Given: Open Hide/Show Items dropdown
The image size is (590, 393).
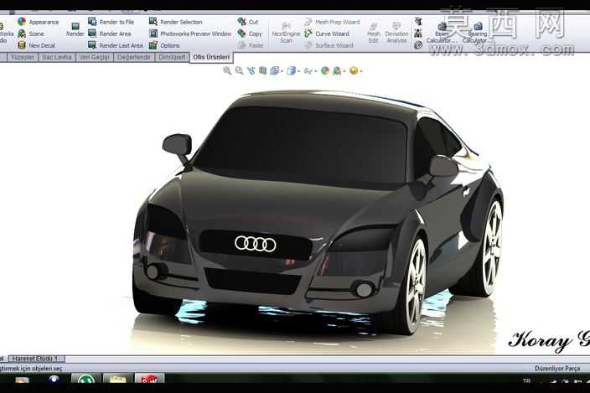Looking at the screenshot, I should coord(310,70).
